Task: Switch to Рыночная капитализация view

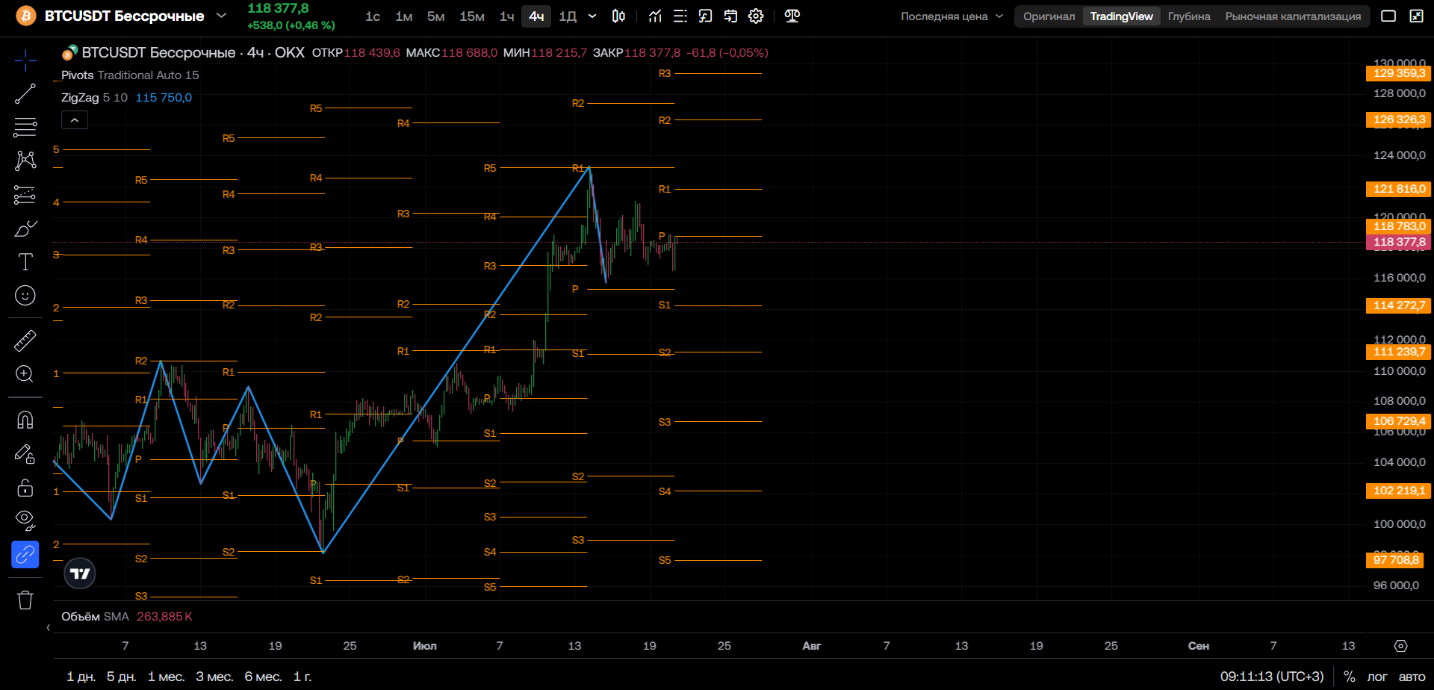Action: click(1293, 16)
